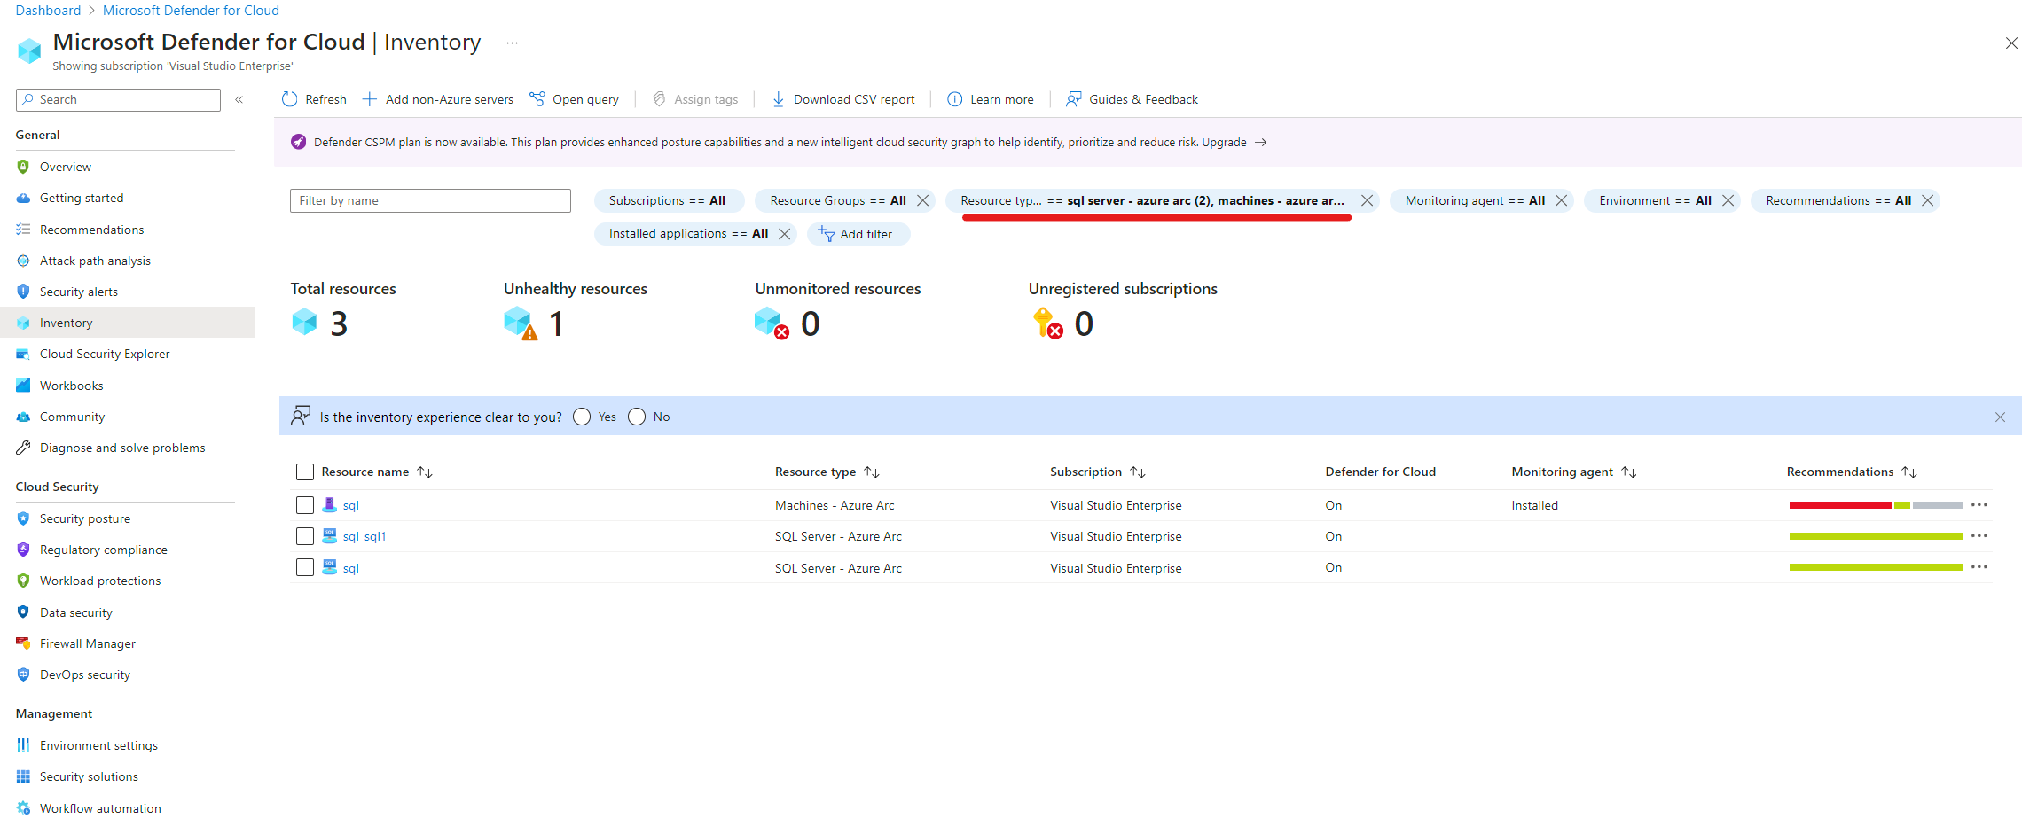This screenshot has height=834, width=2022.
Task: Click the Community icon in sidebar
Action: [24, 417]
